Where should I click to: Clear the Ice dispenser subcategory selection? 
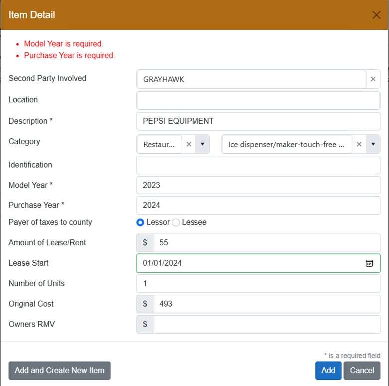click(x=359, y=144)
